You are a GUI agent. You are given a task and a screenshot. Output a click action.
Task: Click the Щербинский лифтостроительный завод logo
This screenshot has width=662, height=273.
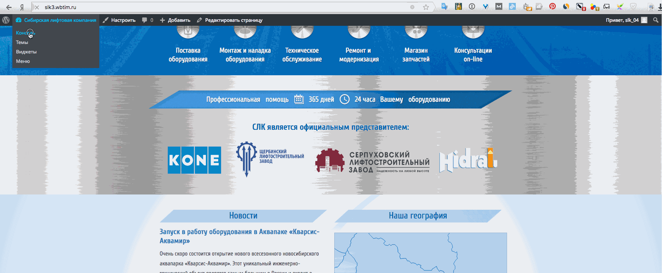[x=270, y=159]
